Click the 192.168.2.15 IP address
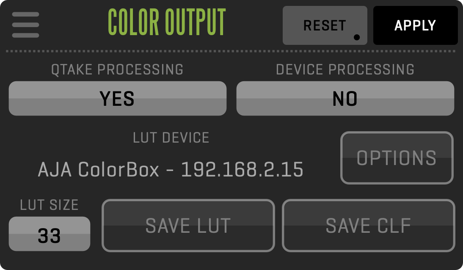This screenshot has width=463, height=270. coord(242,170)
